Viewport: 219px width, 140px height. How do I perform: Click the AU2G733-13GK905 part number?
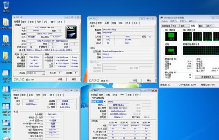[x=118, y=114]
